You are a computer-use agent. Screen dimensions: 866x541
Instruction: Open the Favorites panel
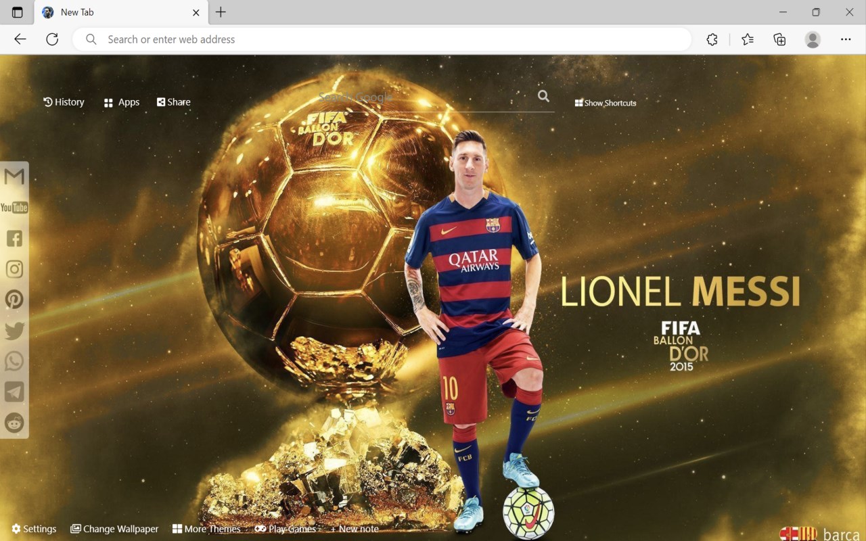point(748,39)
